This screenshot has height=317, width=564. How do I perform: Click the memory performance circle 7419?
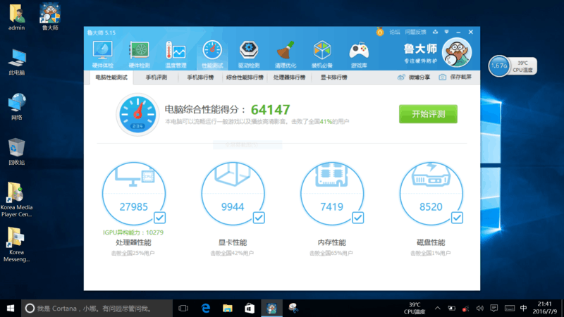click(x=331, y=193)
